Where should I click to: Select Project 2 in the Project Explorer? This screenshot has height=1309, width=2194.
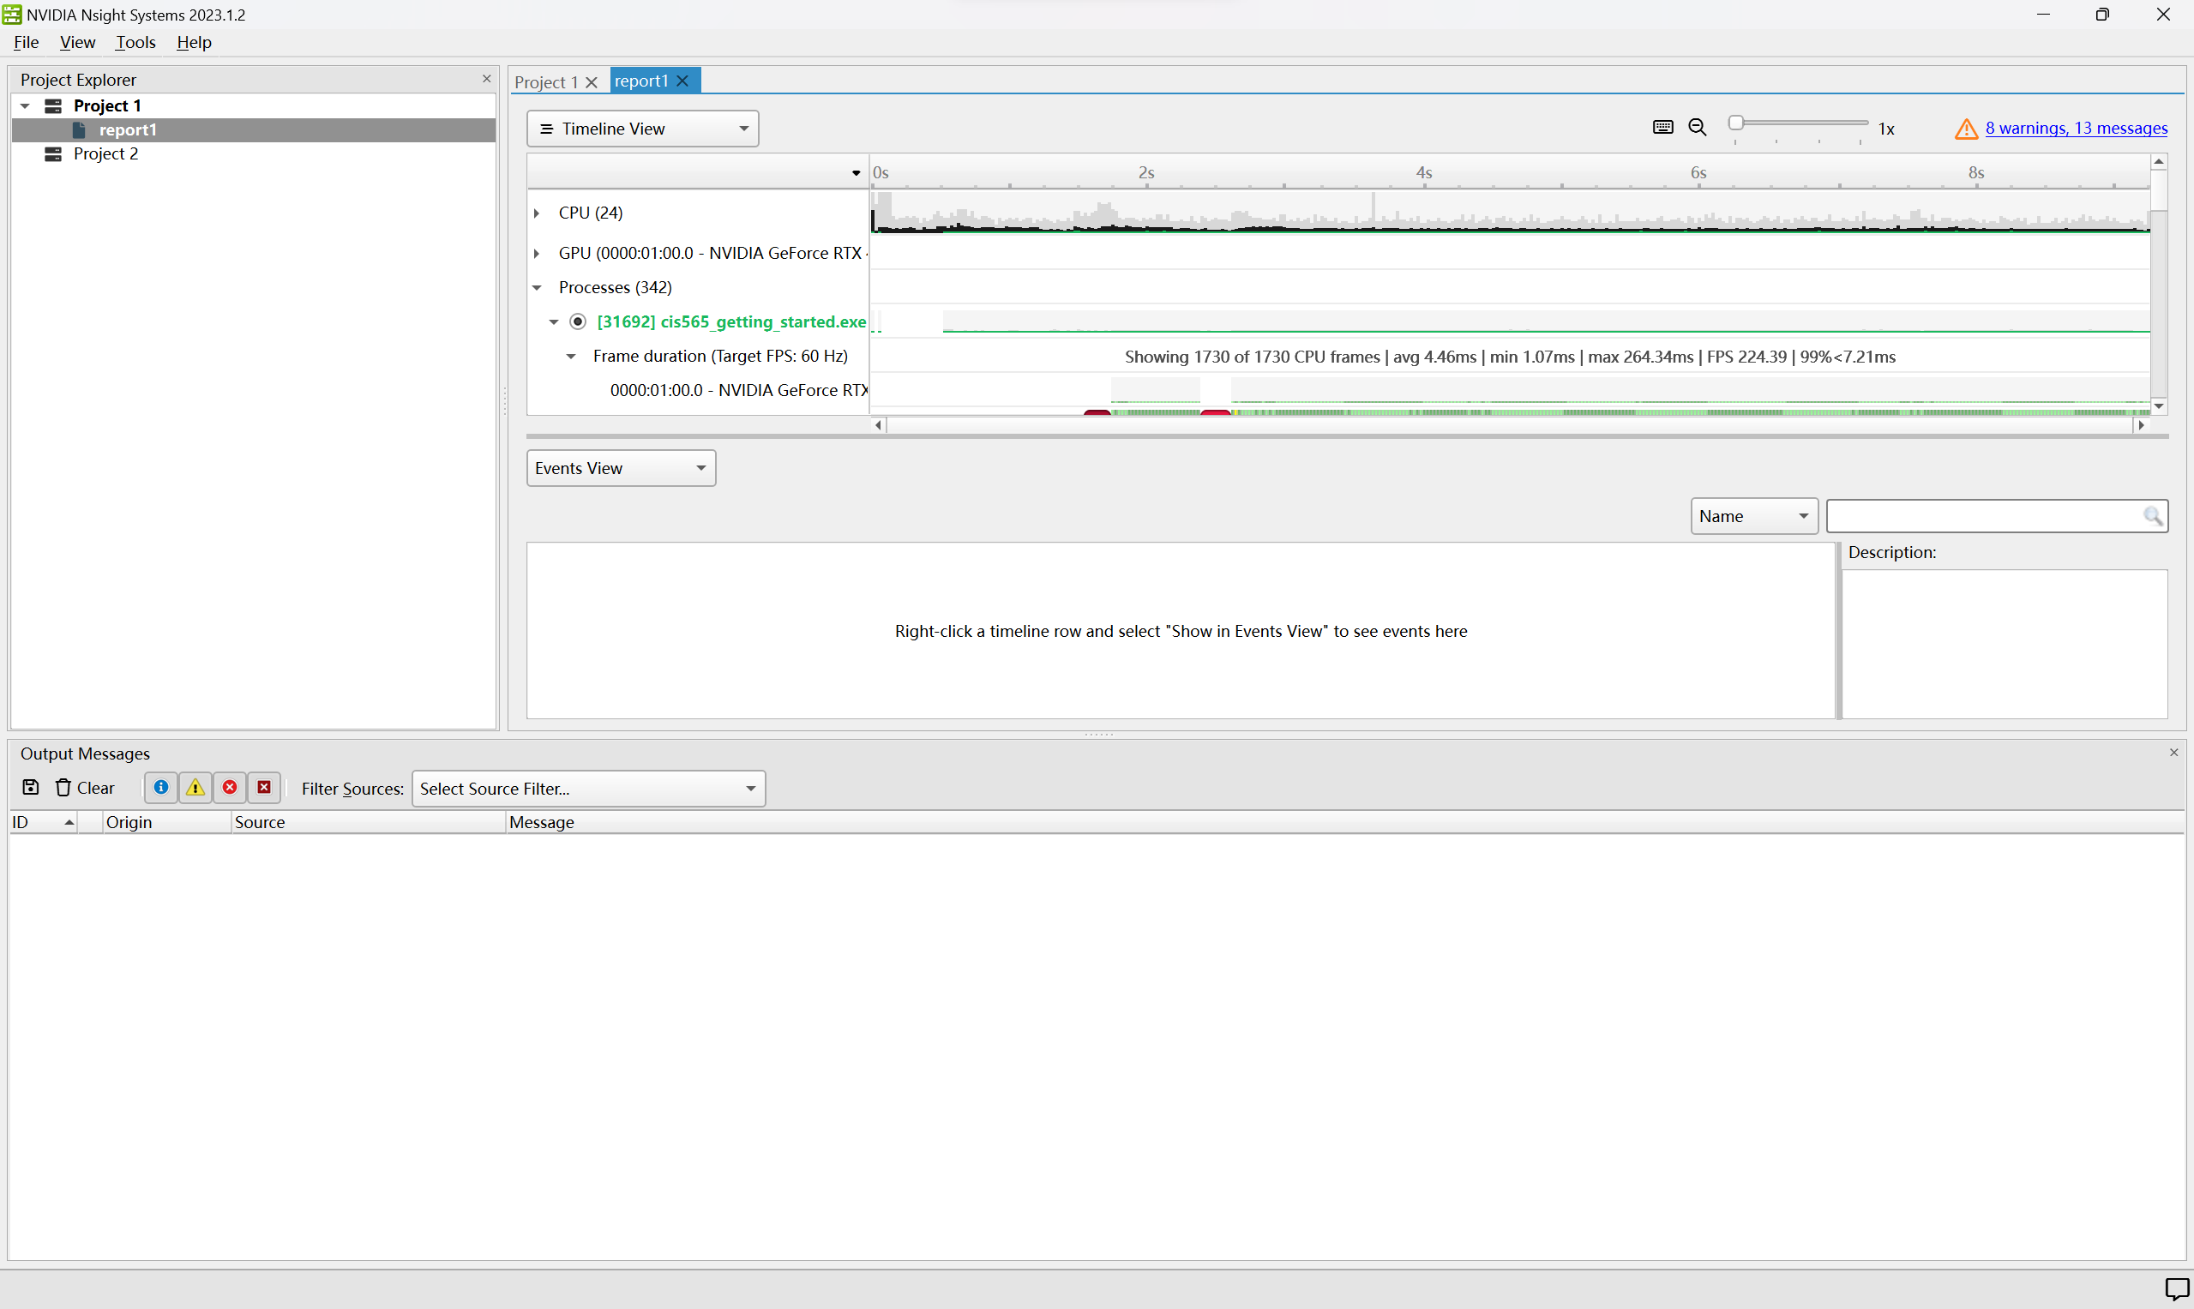click(105, 153)
